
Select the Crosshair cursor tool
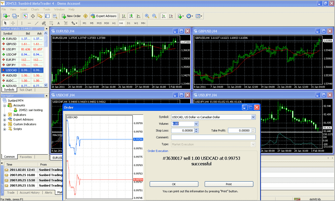pos(13,23)
